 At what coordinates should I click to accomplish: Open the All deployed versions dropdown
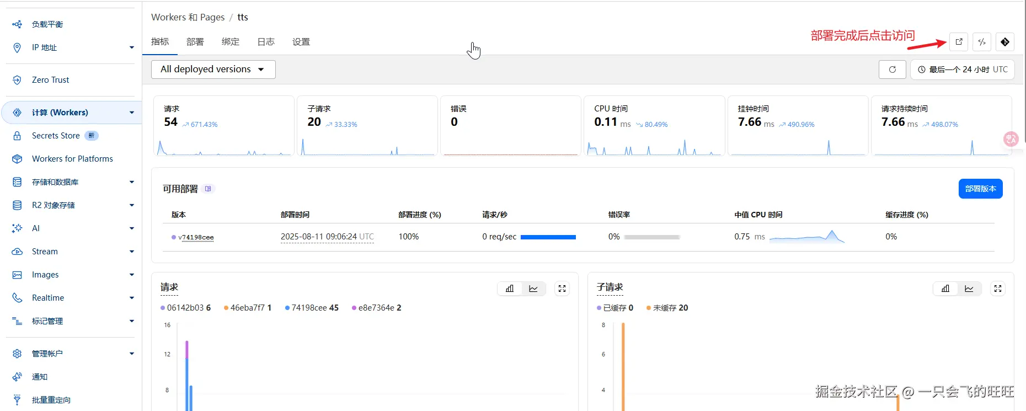coord(213,70)
